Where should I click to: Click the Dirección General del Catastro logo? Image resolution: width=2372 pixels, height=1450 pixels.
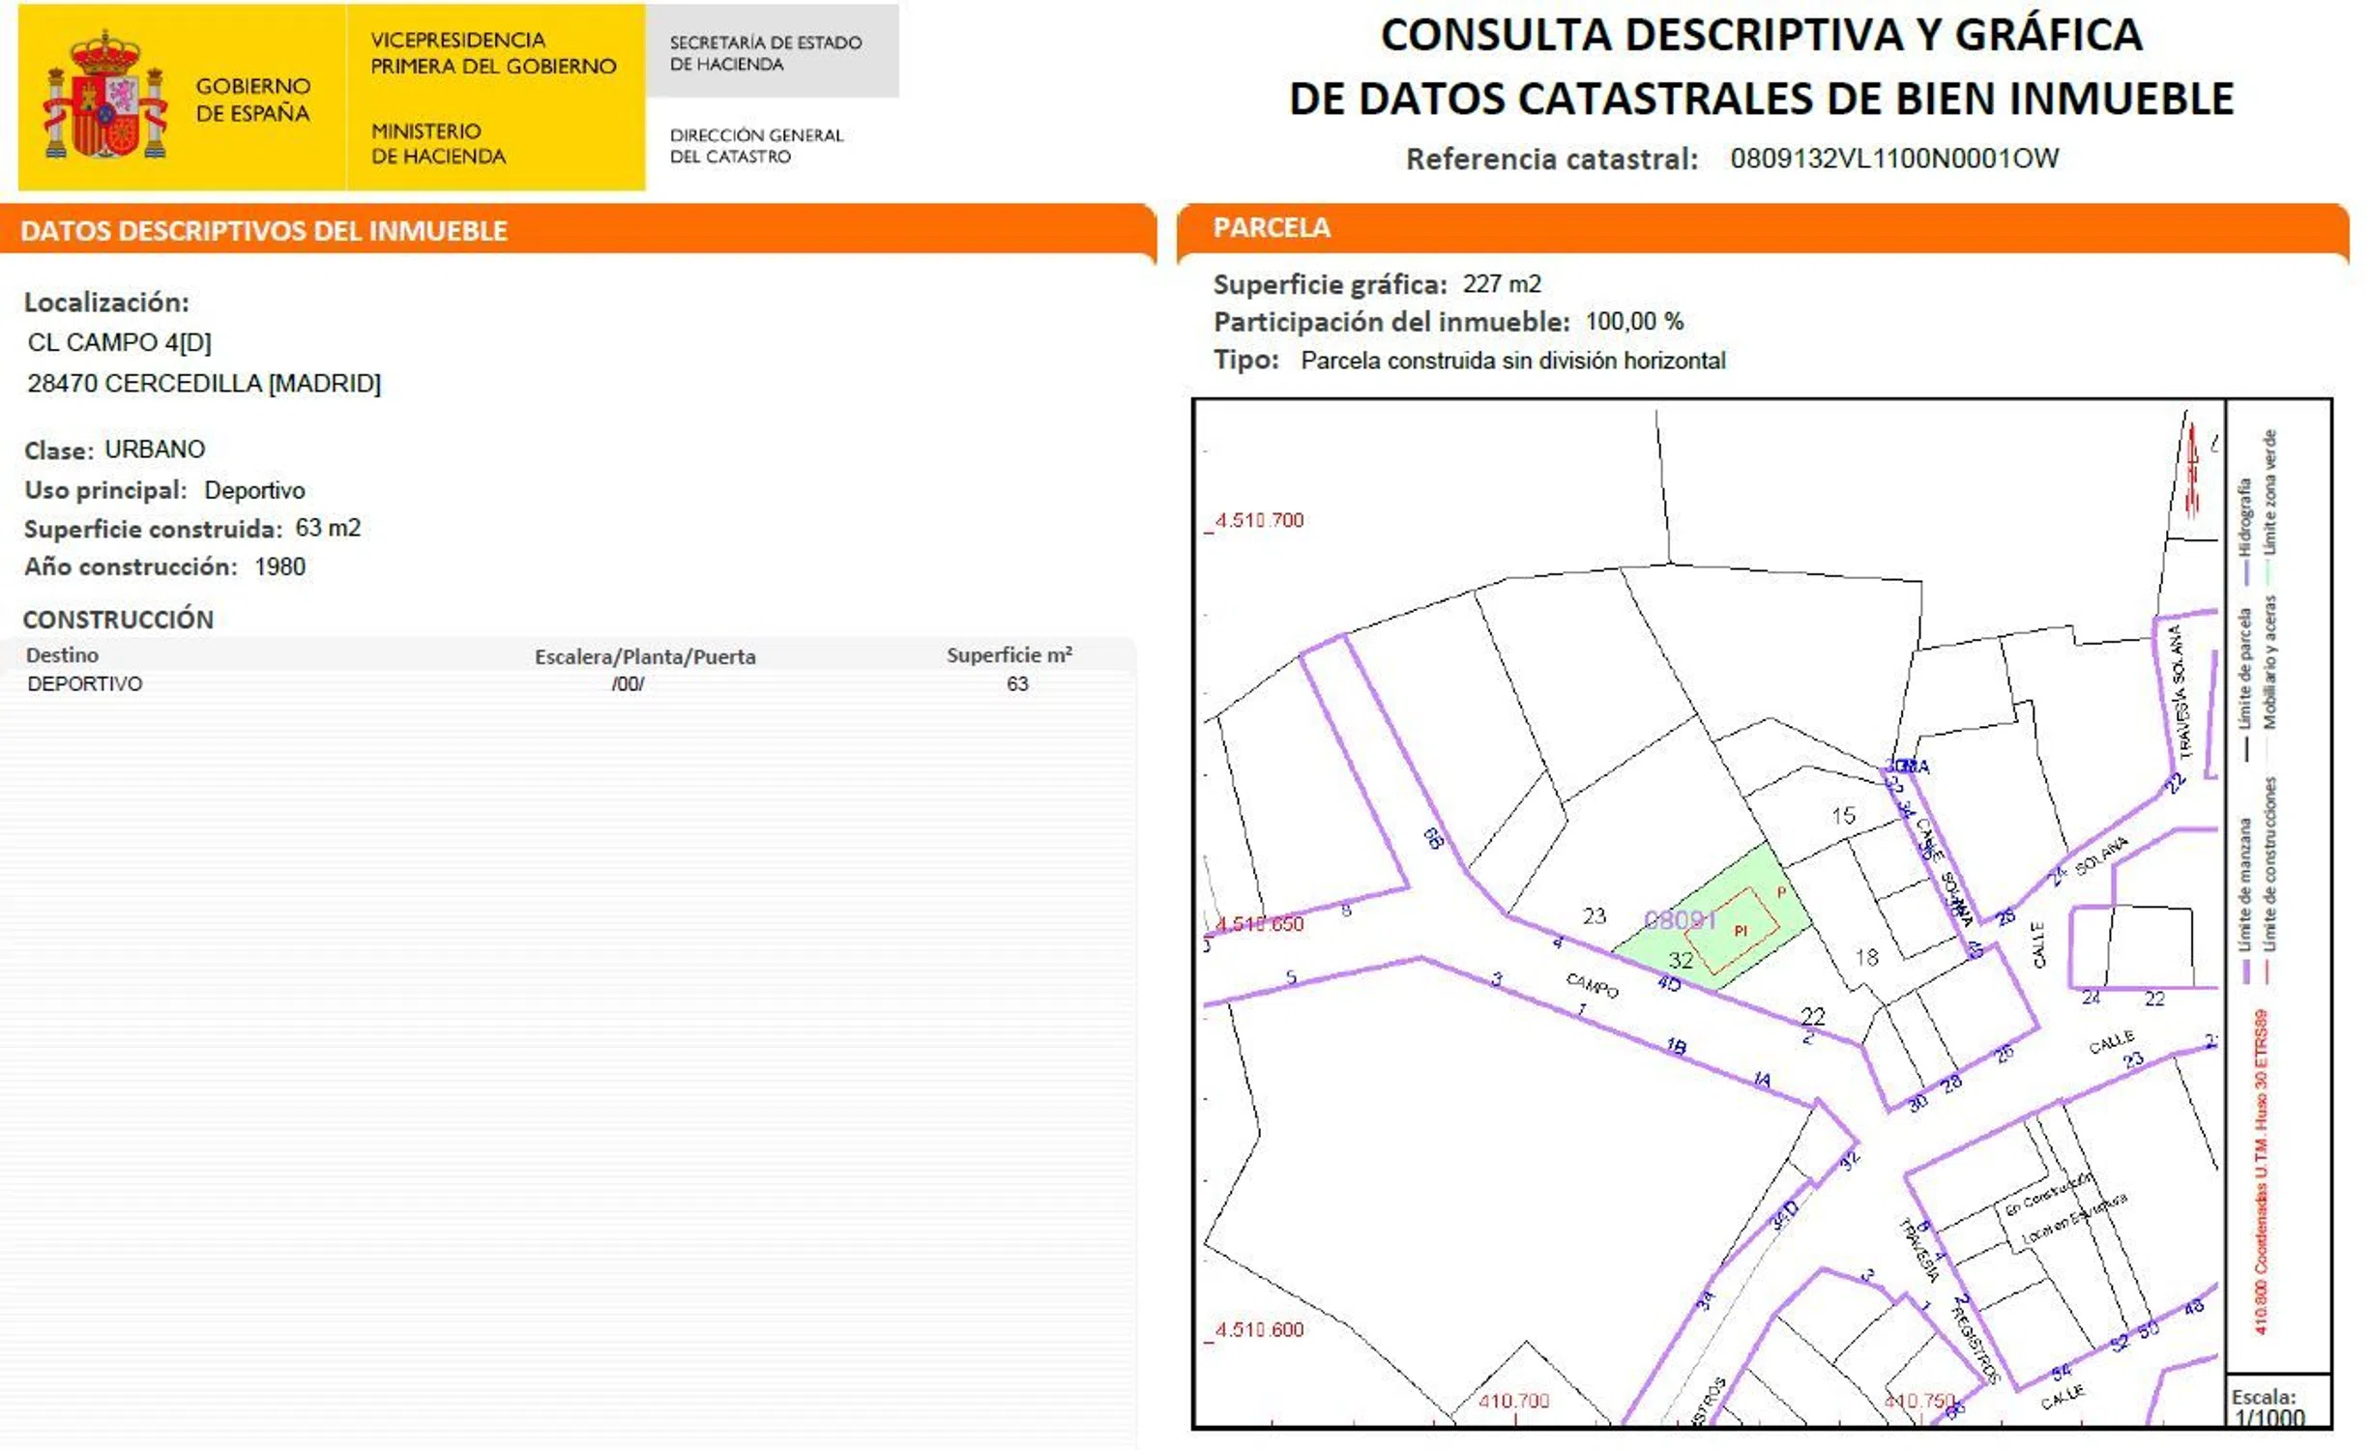click(x=756, y=146)
